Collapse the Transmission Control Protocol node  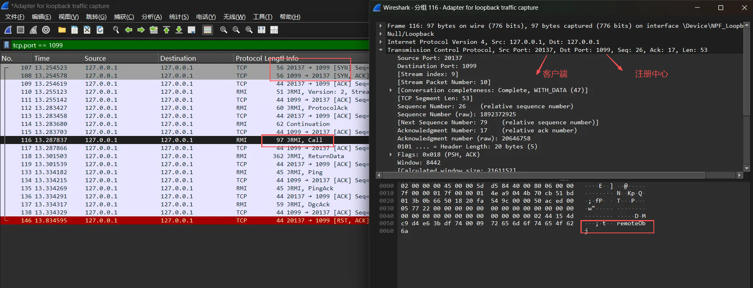[381, 50]
